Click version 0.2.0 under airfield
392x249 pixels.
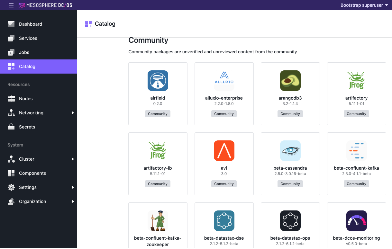click(158, 104)
